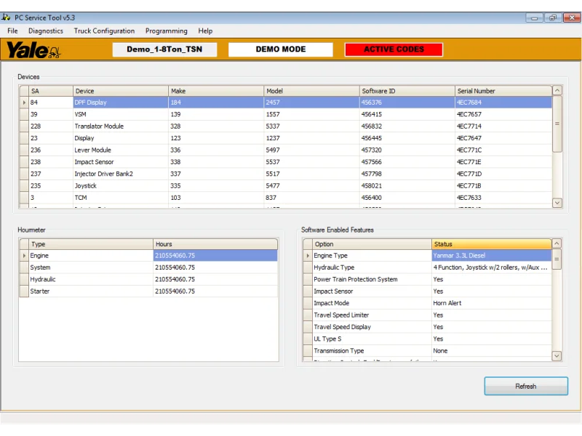
Task: Select the VSM device row
Action: (286, 114)
